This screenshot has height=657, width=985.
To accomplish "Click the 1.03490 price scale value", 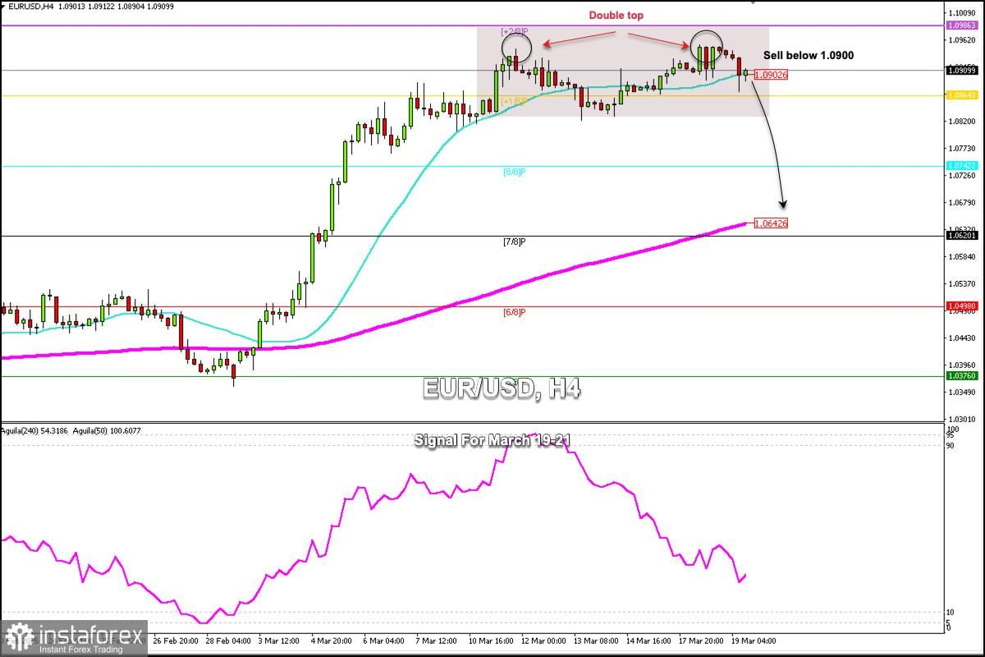I will click(960, 392).
